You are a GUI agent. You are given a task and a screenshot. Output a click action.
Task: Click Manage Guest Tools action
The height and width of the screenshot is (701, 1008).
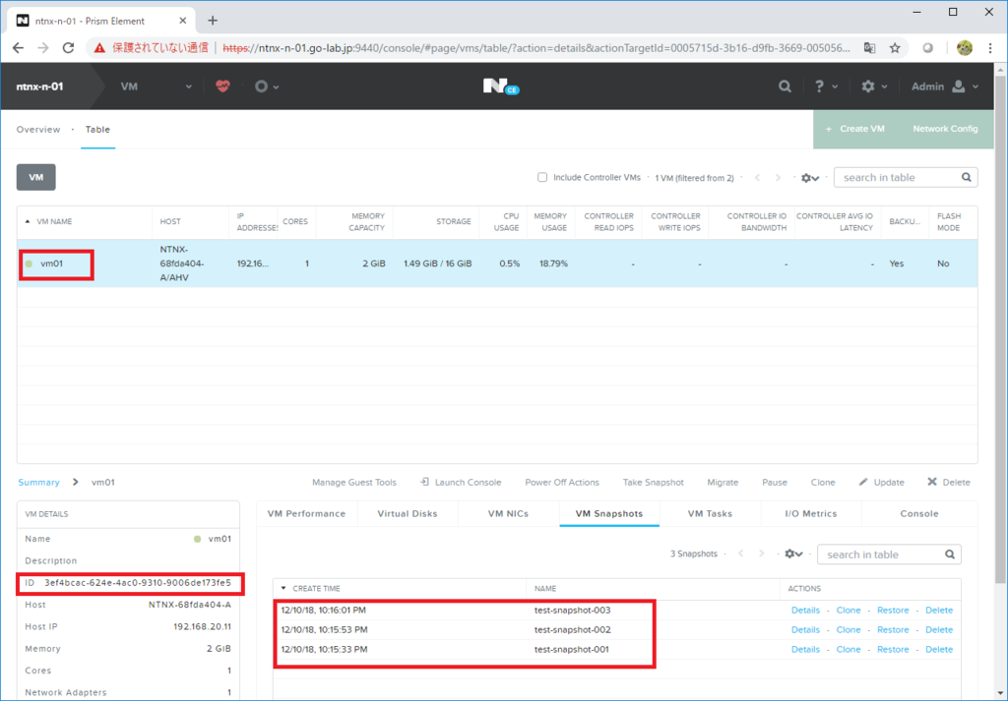[x=354, y=482]
